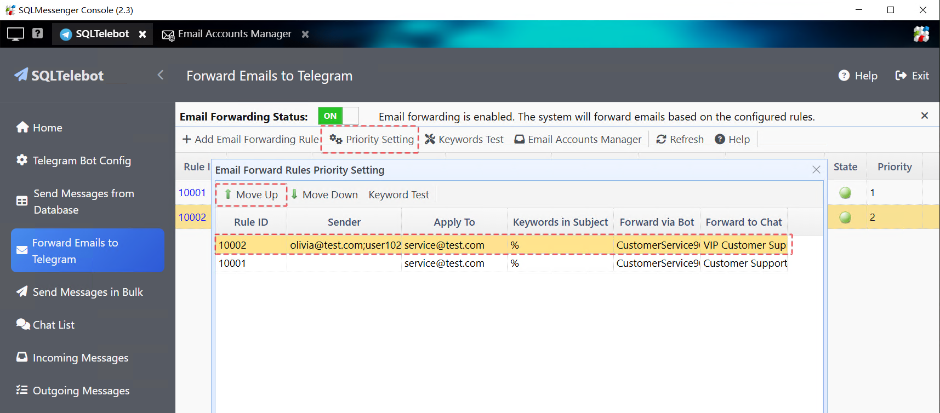Collapse the SQLTelebot sidebar chevron
940x413 pixels.
(161, 75)
